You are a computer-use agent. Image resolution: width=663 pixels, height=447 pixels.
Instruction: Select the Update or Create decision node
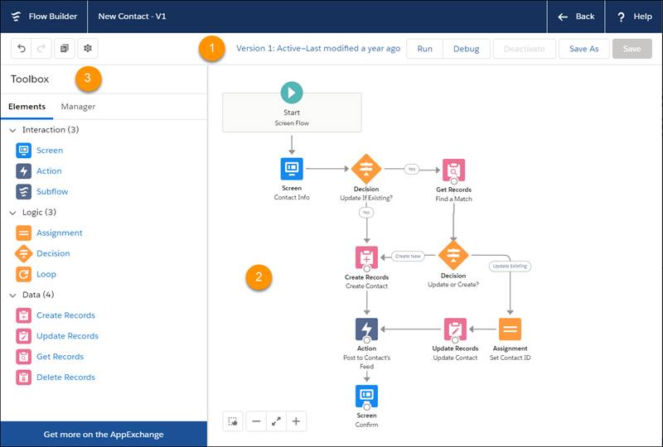[453, 255]
